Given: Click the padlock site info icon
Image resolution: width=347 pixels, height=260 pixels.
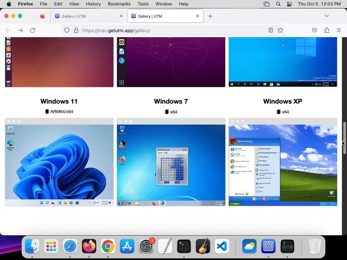Looking at the screenshot, I should tap(76, 30).
